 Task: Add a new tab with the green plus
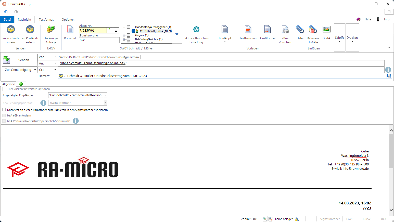point(21,84)
